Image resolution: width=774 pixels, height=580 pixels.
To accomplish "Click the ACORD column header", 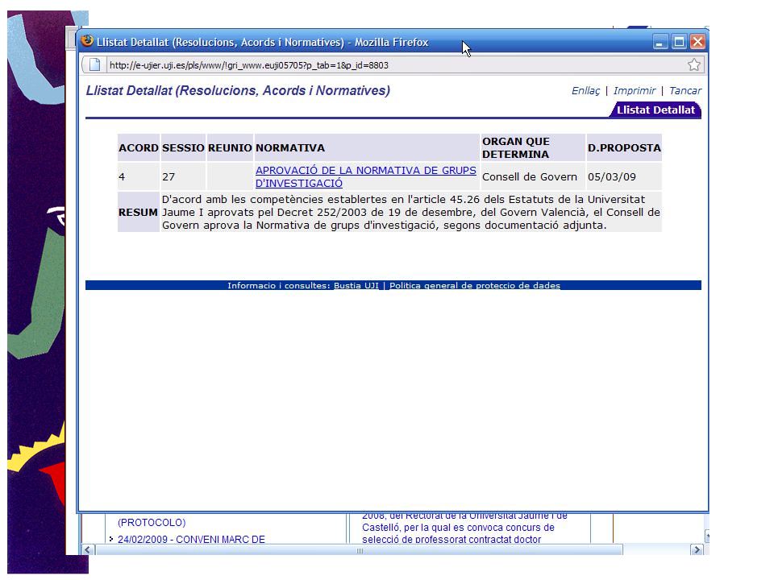I will [139, 148].
